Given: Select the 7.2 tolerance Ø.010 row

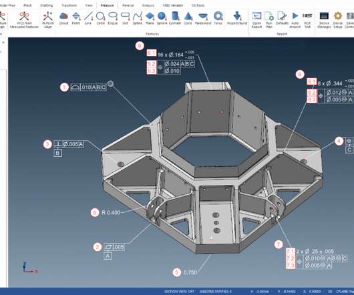Looking at the screenshot, I should (x=325, y=258).
